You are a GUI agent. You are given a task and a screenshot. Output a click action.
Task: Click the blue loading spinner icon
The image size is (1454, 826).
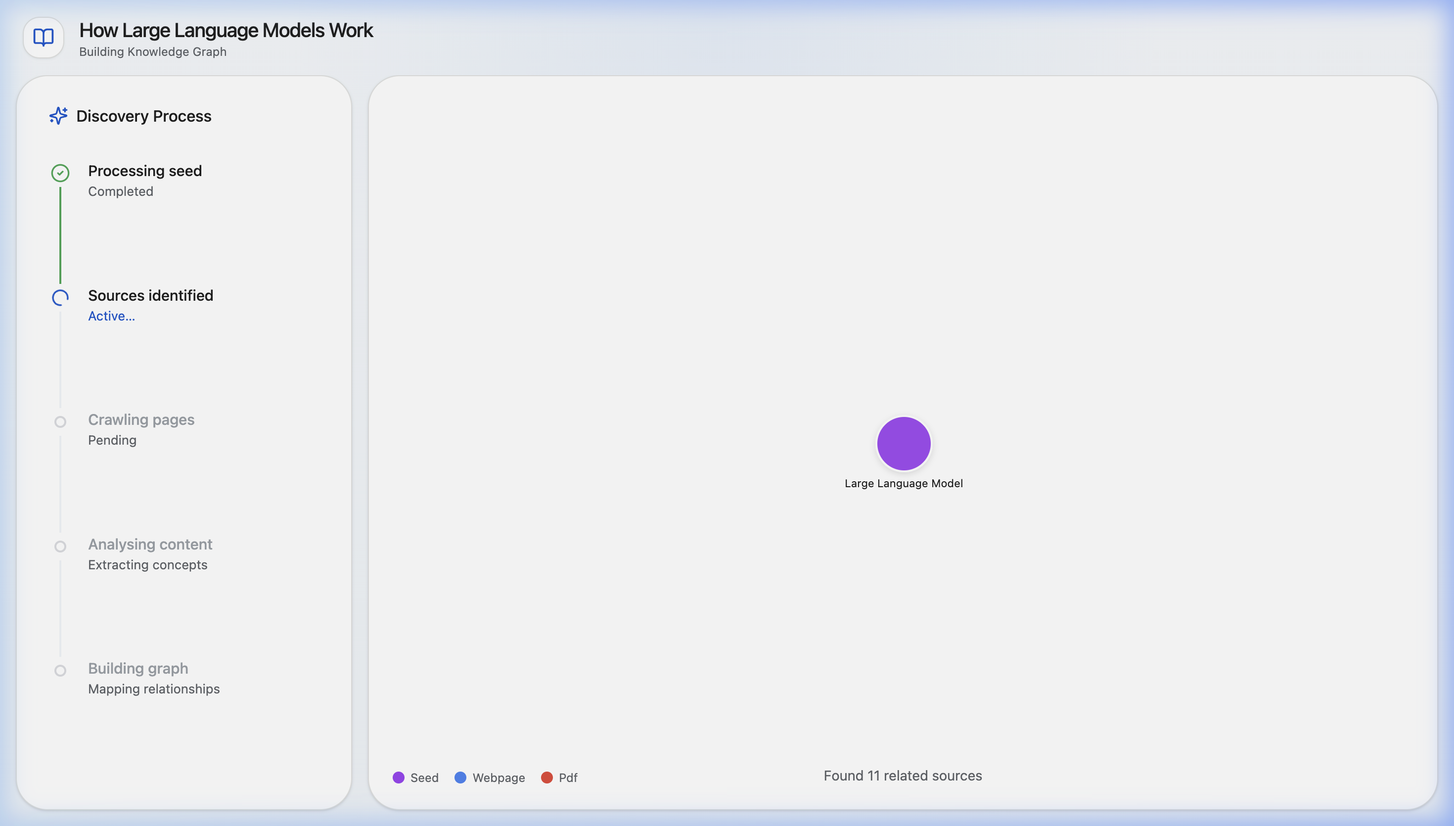(x=60, y=297)
